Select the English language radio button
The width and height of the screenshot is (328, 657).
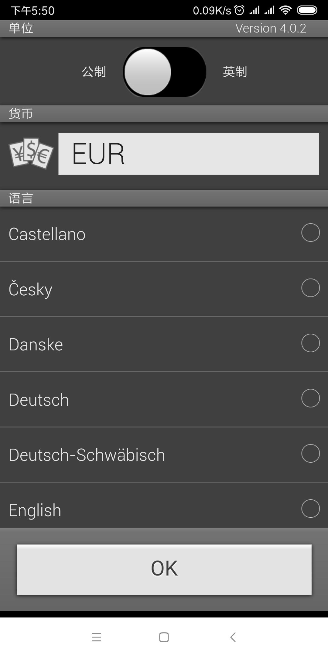click(310, 509)
